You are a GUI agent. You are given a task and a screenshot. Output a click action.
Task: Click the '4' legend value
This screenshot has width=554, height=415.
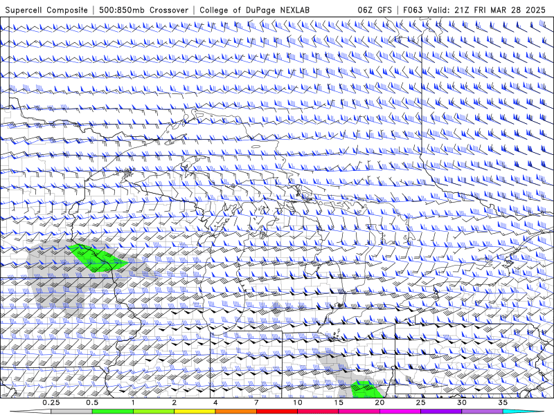pyautogui.click(x=215, y=403)
